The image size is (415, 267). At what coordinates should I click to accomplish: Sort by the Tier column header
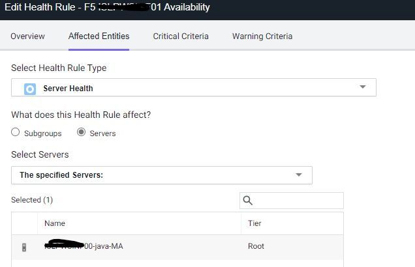[x=254, y=223]
